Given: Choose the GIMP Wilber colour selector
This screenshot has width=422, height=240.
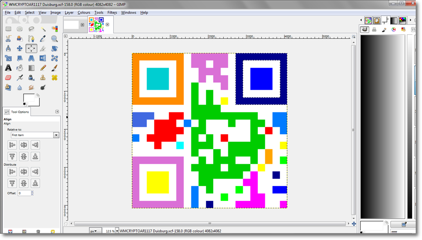Looking at the screenshot, I should (365, 30).
